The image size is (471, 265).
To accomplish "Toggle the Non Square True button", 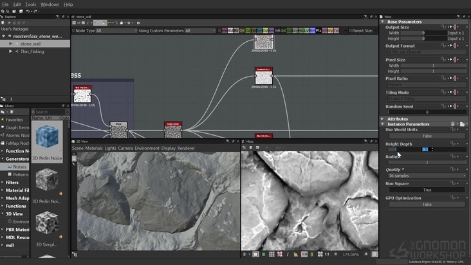I will click(427, 190).
